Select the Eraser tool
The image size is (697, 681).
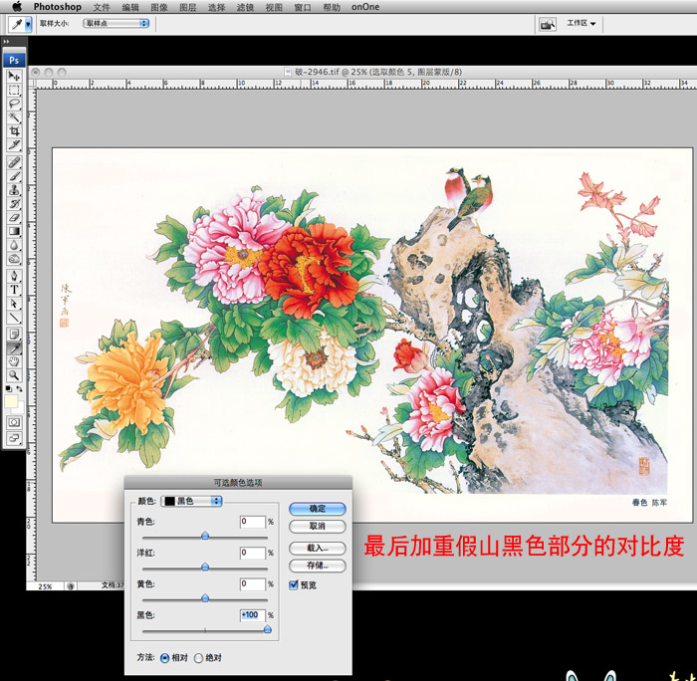(x=14, y=217)
